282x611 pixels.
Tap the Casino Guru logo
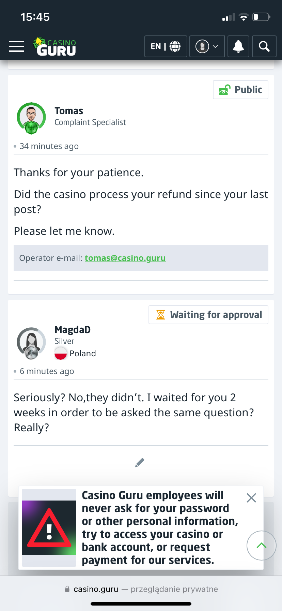point(55,47)
